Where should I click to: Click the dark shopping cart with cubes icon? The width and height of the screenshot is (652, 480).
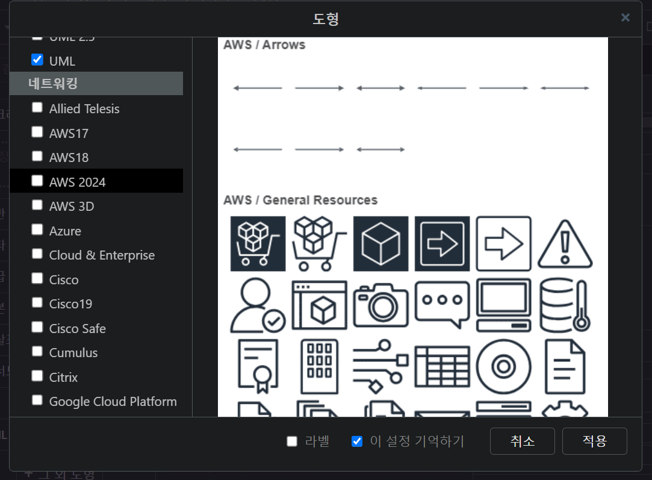(258, 244)
